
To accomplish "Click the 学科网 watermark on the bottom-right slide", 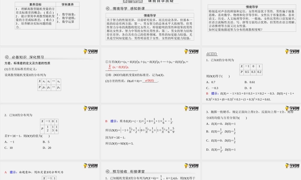I will tap(294, 165).
